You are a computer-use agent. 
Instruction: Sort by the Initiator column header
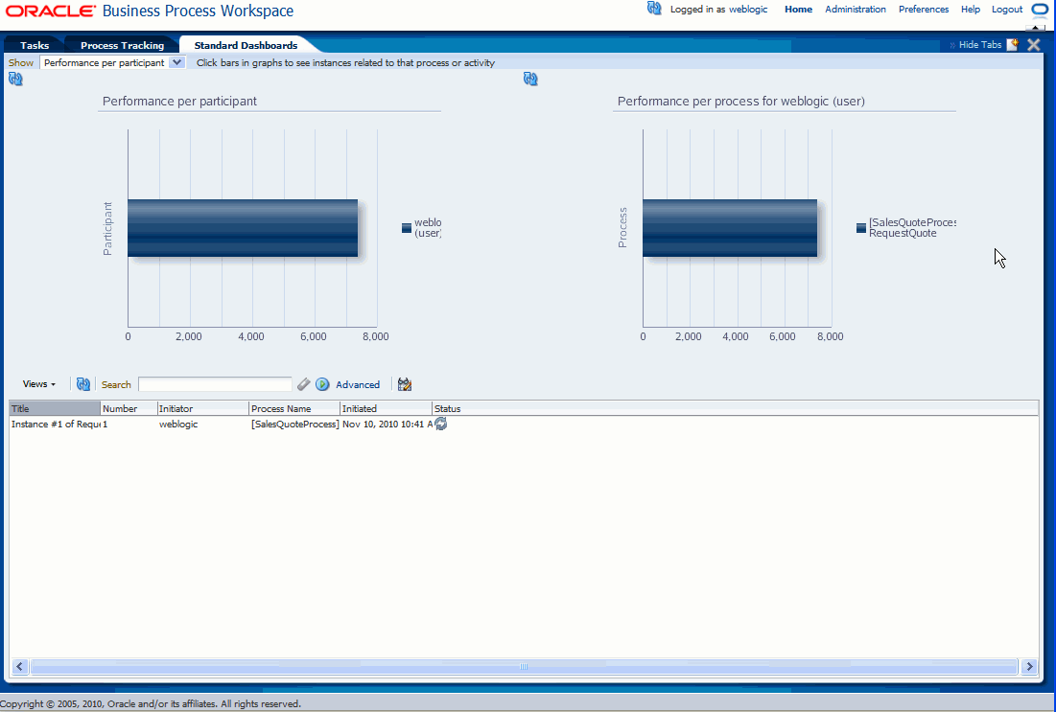[202, 408]
